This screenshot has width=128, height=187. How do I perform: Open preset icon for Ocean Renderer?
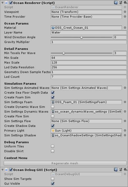121,3
